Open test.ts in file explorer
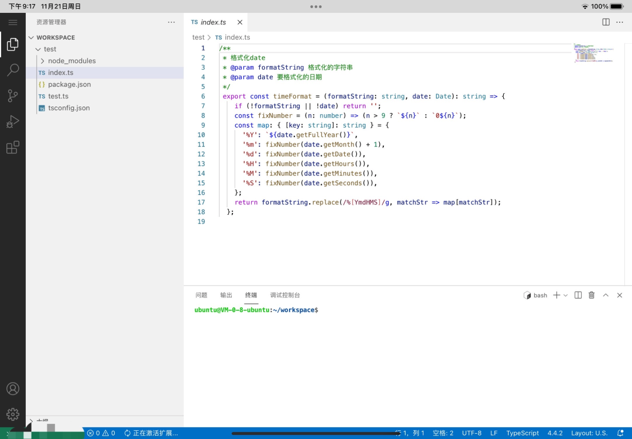 [x=105, y=96]
